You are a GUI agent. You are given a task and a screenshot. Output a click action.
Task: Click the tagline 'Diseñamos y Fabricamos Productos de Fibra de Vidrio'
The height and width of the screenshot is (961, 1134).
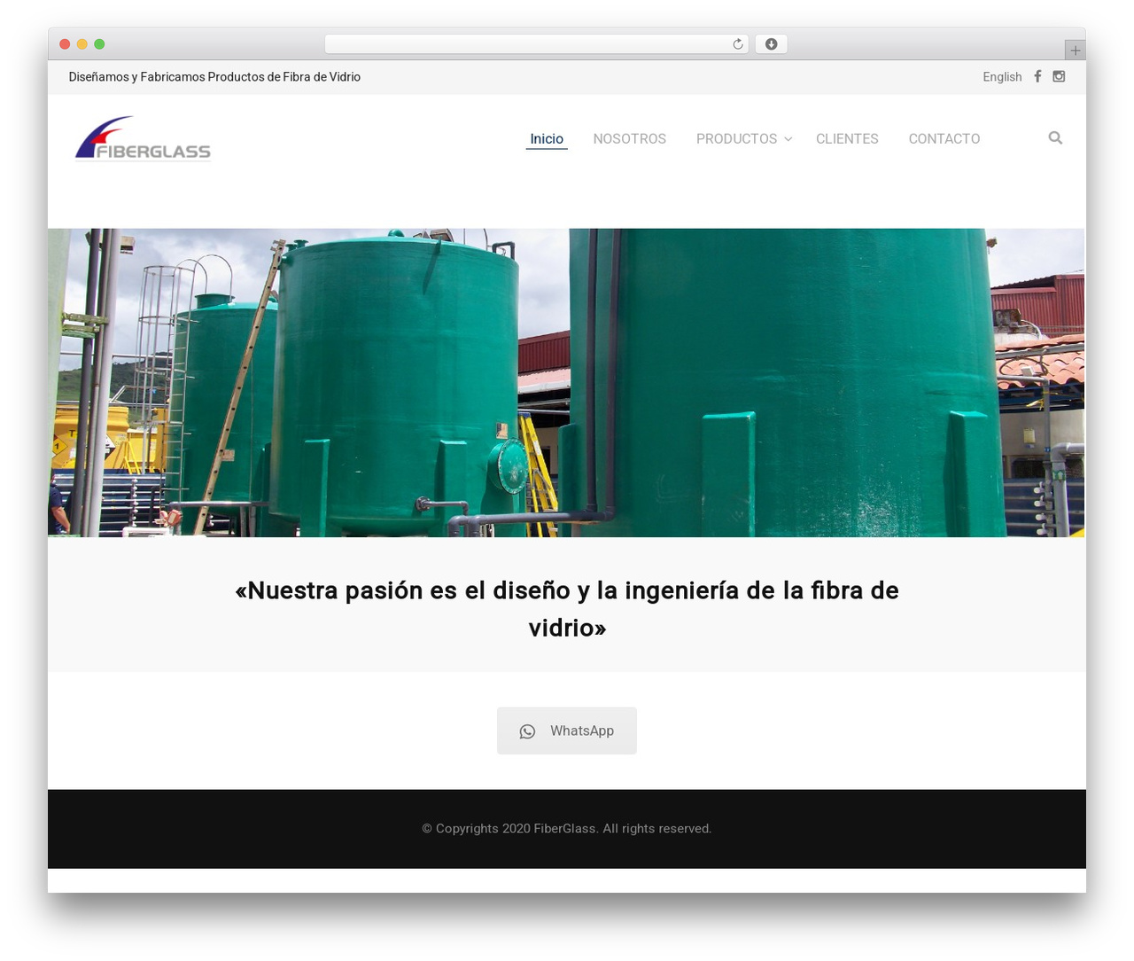click(214, 77)
